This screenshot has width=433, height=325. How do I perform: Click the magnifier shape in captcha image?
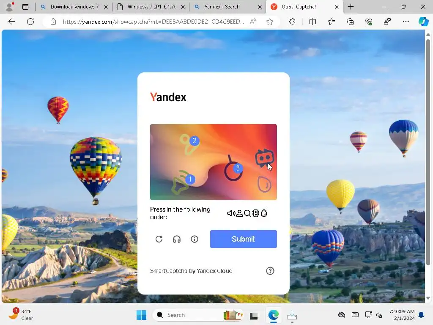point(233,168)
